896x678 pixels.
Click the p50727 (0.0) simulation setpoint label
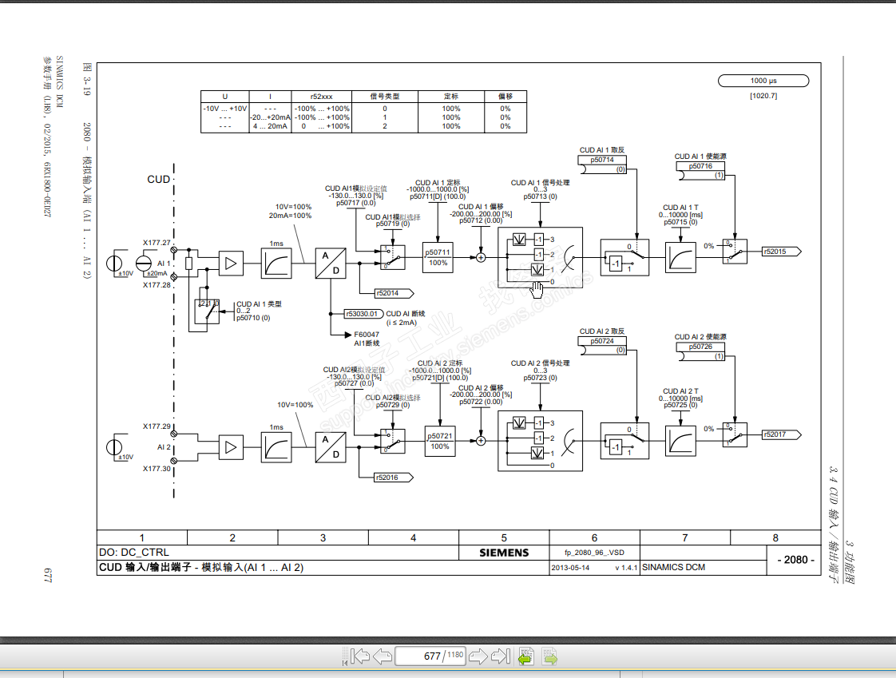355,383
